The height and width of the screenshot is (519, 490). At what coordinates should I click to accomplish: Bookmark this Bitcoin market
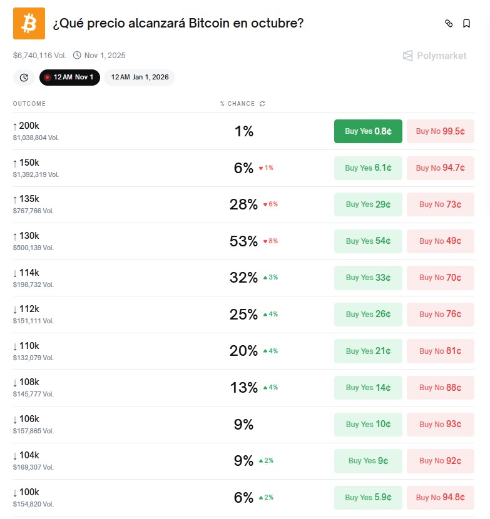tap(466, 24)
